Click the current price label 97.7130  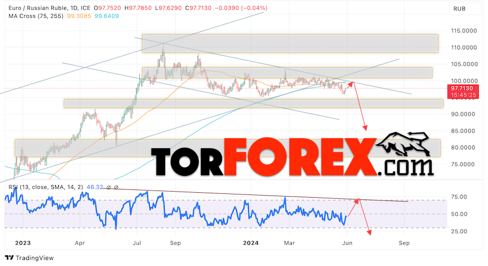(x=462, y=88)
